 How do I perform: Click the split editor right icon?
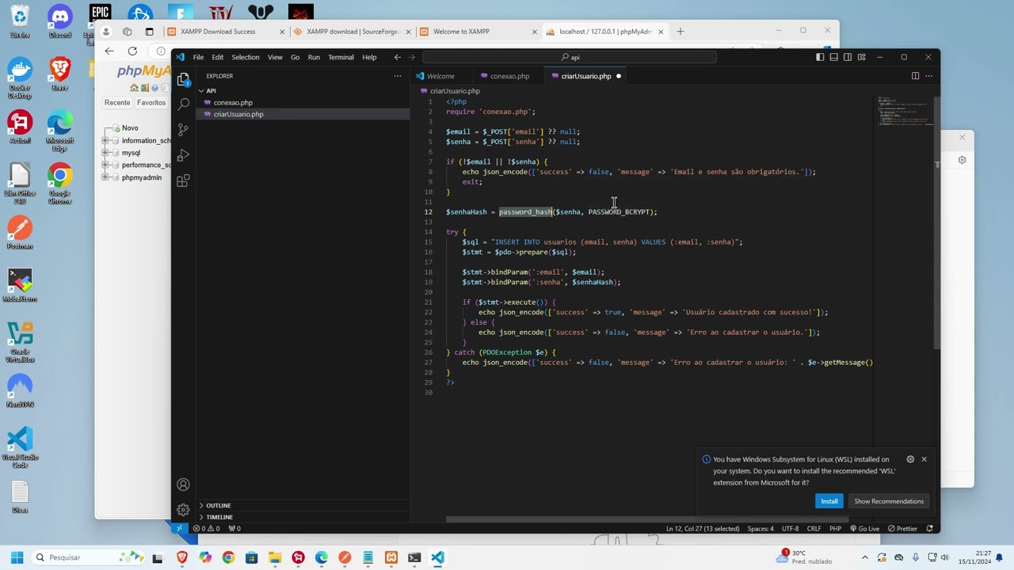915,76
